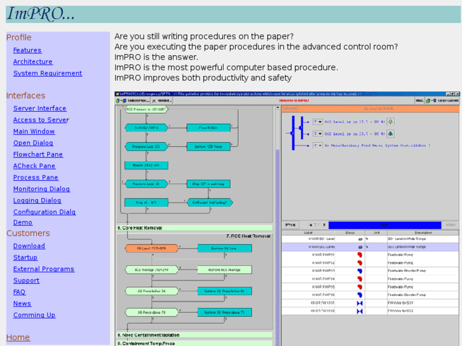Open the T dropdown for SG2 level
This screenshot has width=462, height=346.
click(x=318, y=134)
